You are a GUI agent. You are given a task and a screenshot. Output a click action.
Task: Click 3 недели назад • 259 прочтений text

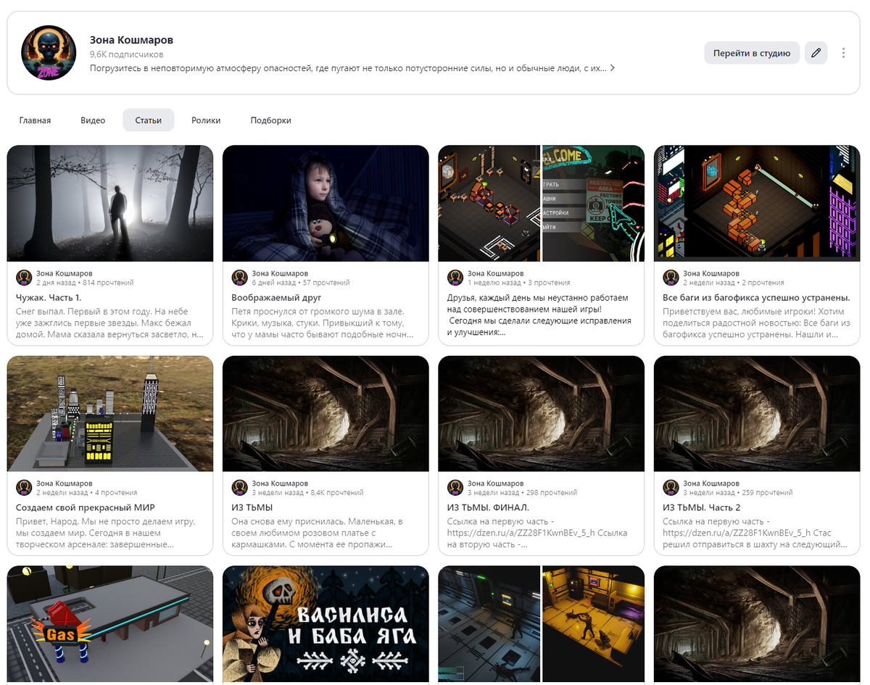point(738,493)
